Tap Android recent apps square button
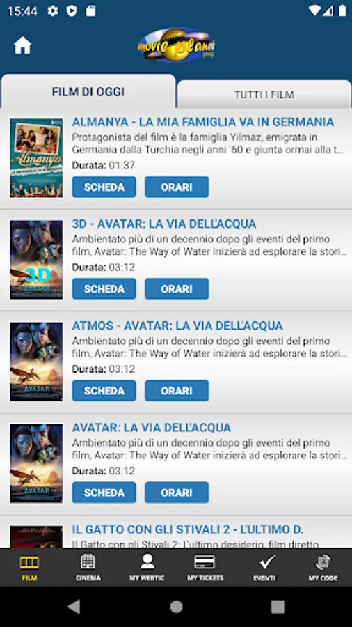 pyautogui.click(x=278, y=607)
